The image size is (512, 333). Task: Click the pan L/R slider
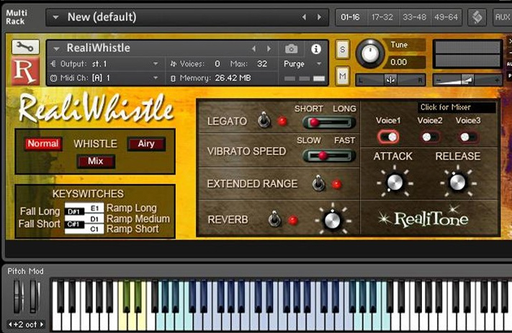[390, 80]
